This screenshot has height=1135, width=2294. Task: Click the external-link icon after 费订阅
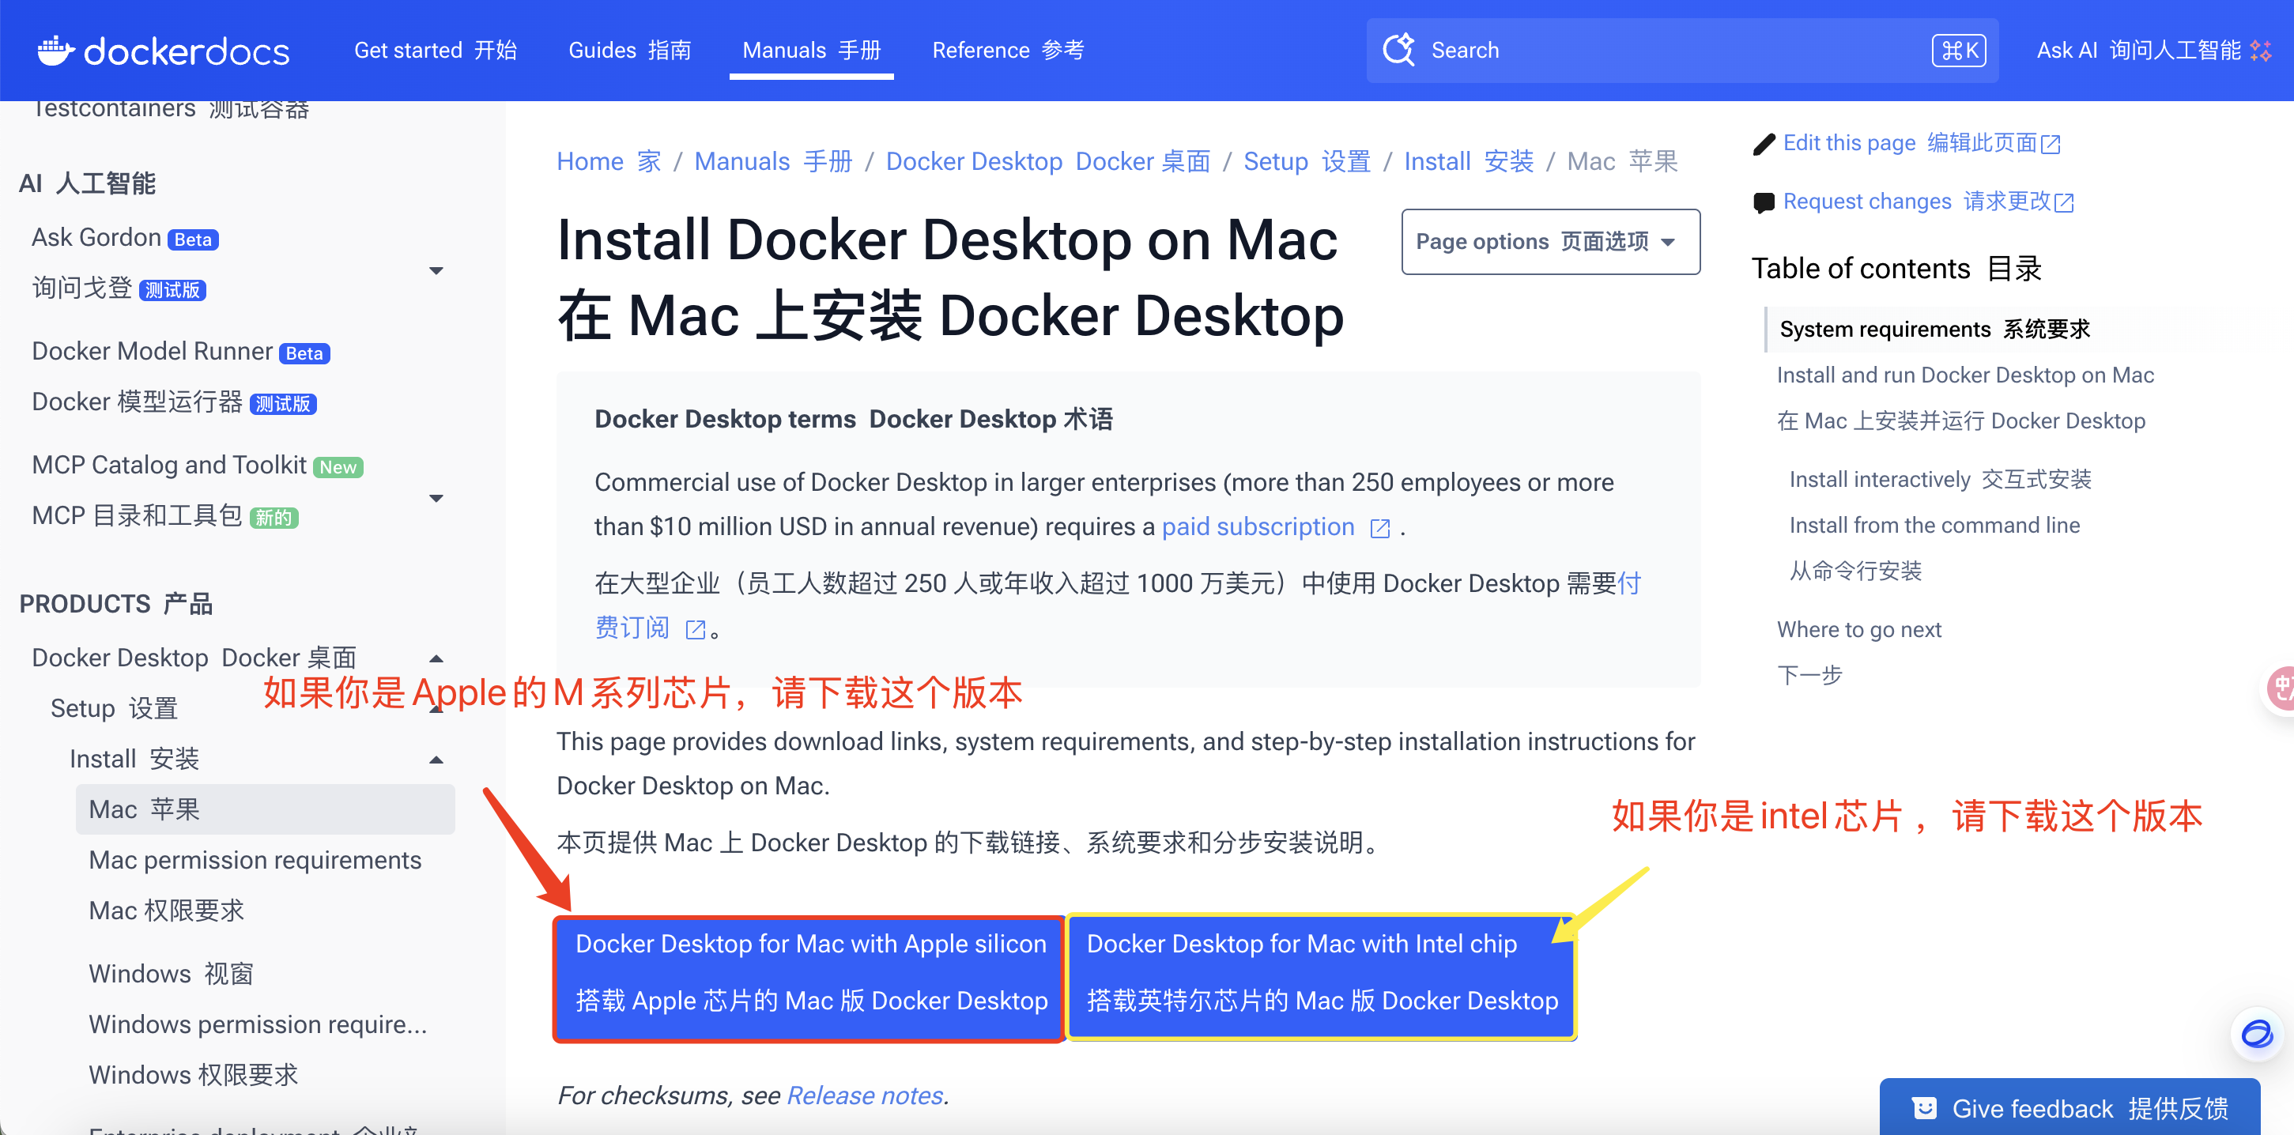(696, 630)
